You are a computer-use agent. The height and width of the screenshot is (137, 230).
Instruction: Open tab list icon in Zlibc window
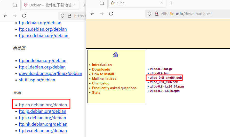click(102, 3)
